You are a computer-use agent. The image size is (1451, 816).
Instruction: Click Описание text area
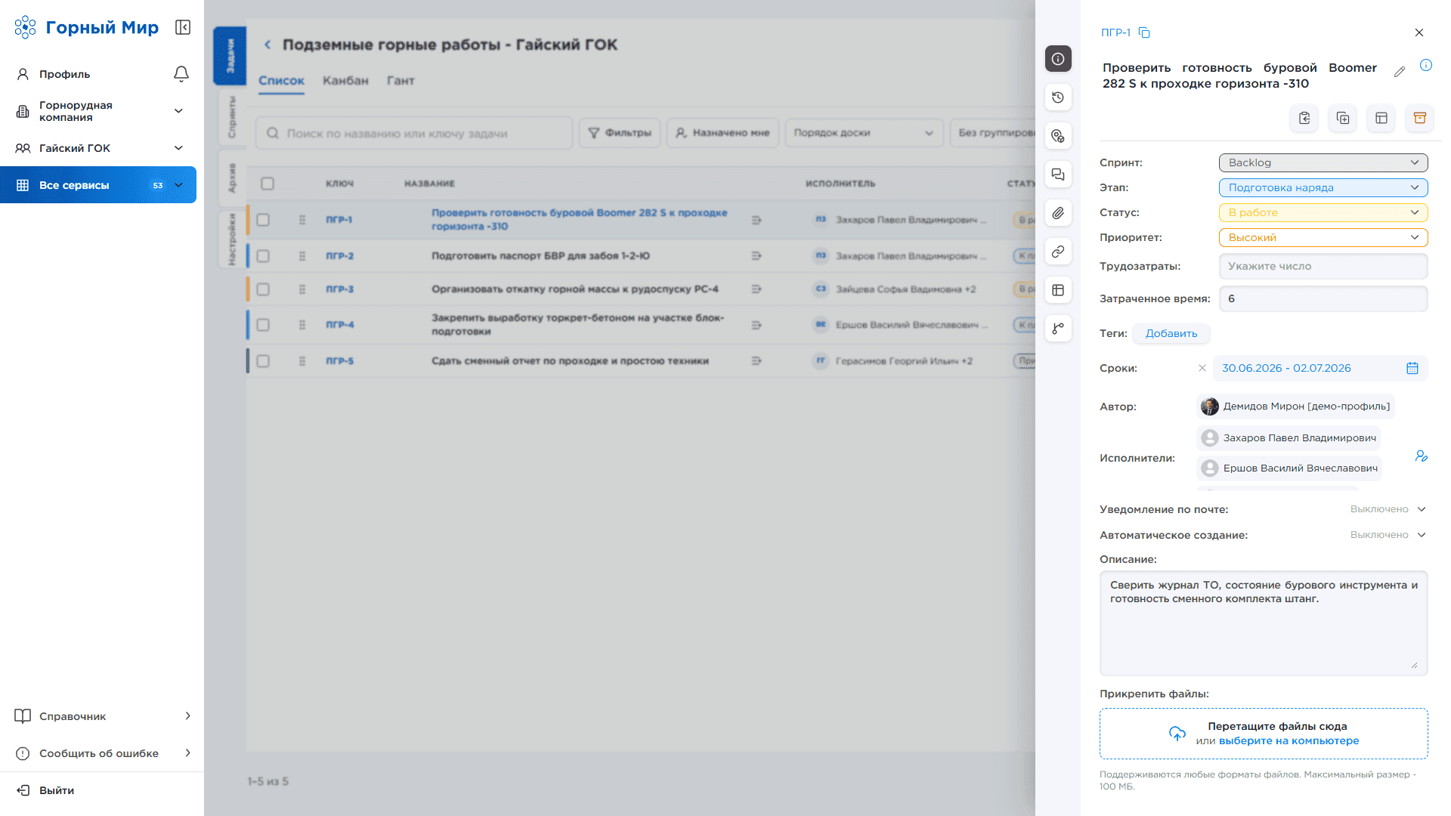click(1263, 623)
